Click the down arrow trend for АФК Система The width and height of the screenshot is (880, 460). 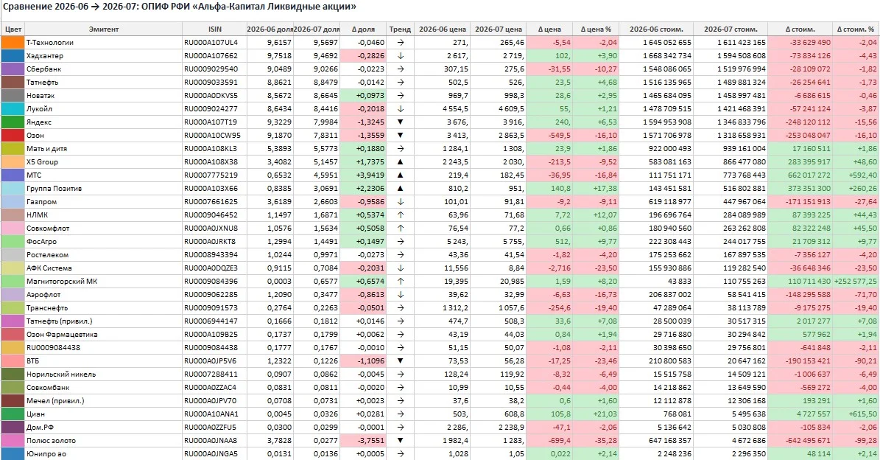click(x=400, y=268)
